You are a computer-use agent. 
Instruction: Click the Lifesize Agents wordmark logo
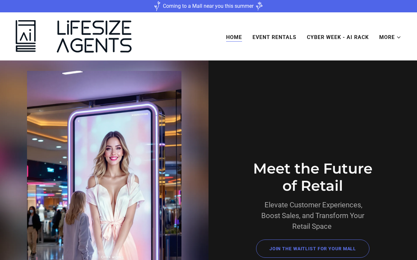tap(94, 36)
